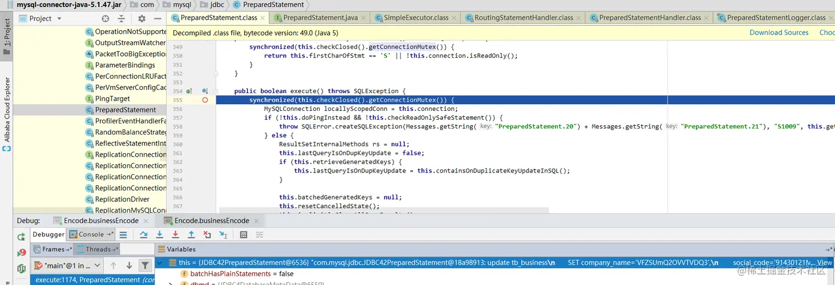The height and width of the screenshot is (285, 835).
Task: Switch to PreparedStatementHandler.class tab
Action: [649, 18]
